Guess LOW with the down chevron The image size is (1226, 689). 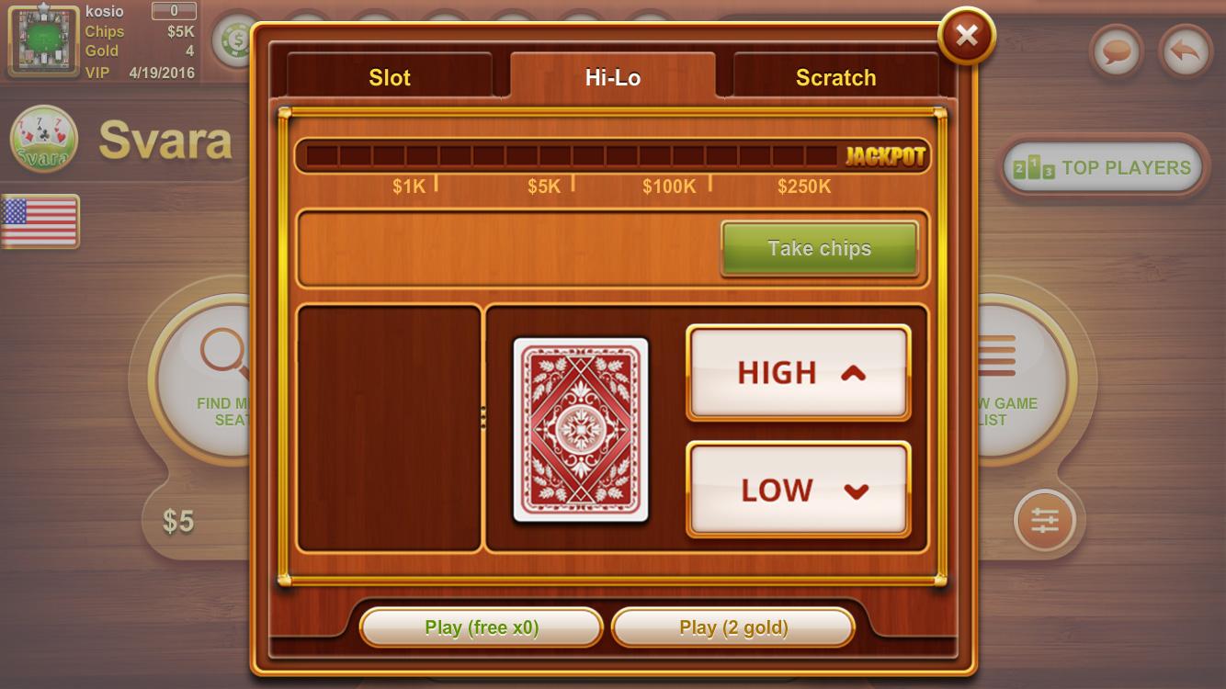[x=799, y=490]
